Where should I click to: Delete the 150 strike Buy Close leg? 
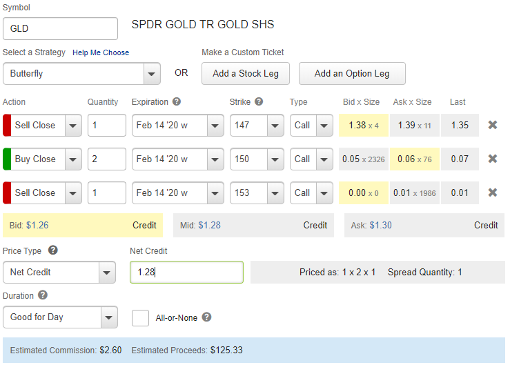click(x=493, y=159)
